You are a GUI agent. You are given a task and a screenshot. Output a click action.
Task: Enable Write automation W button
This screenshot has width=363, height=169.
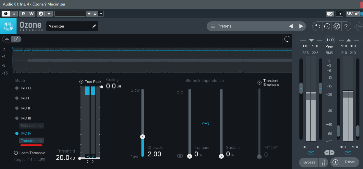click(31, 14)
